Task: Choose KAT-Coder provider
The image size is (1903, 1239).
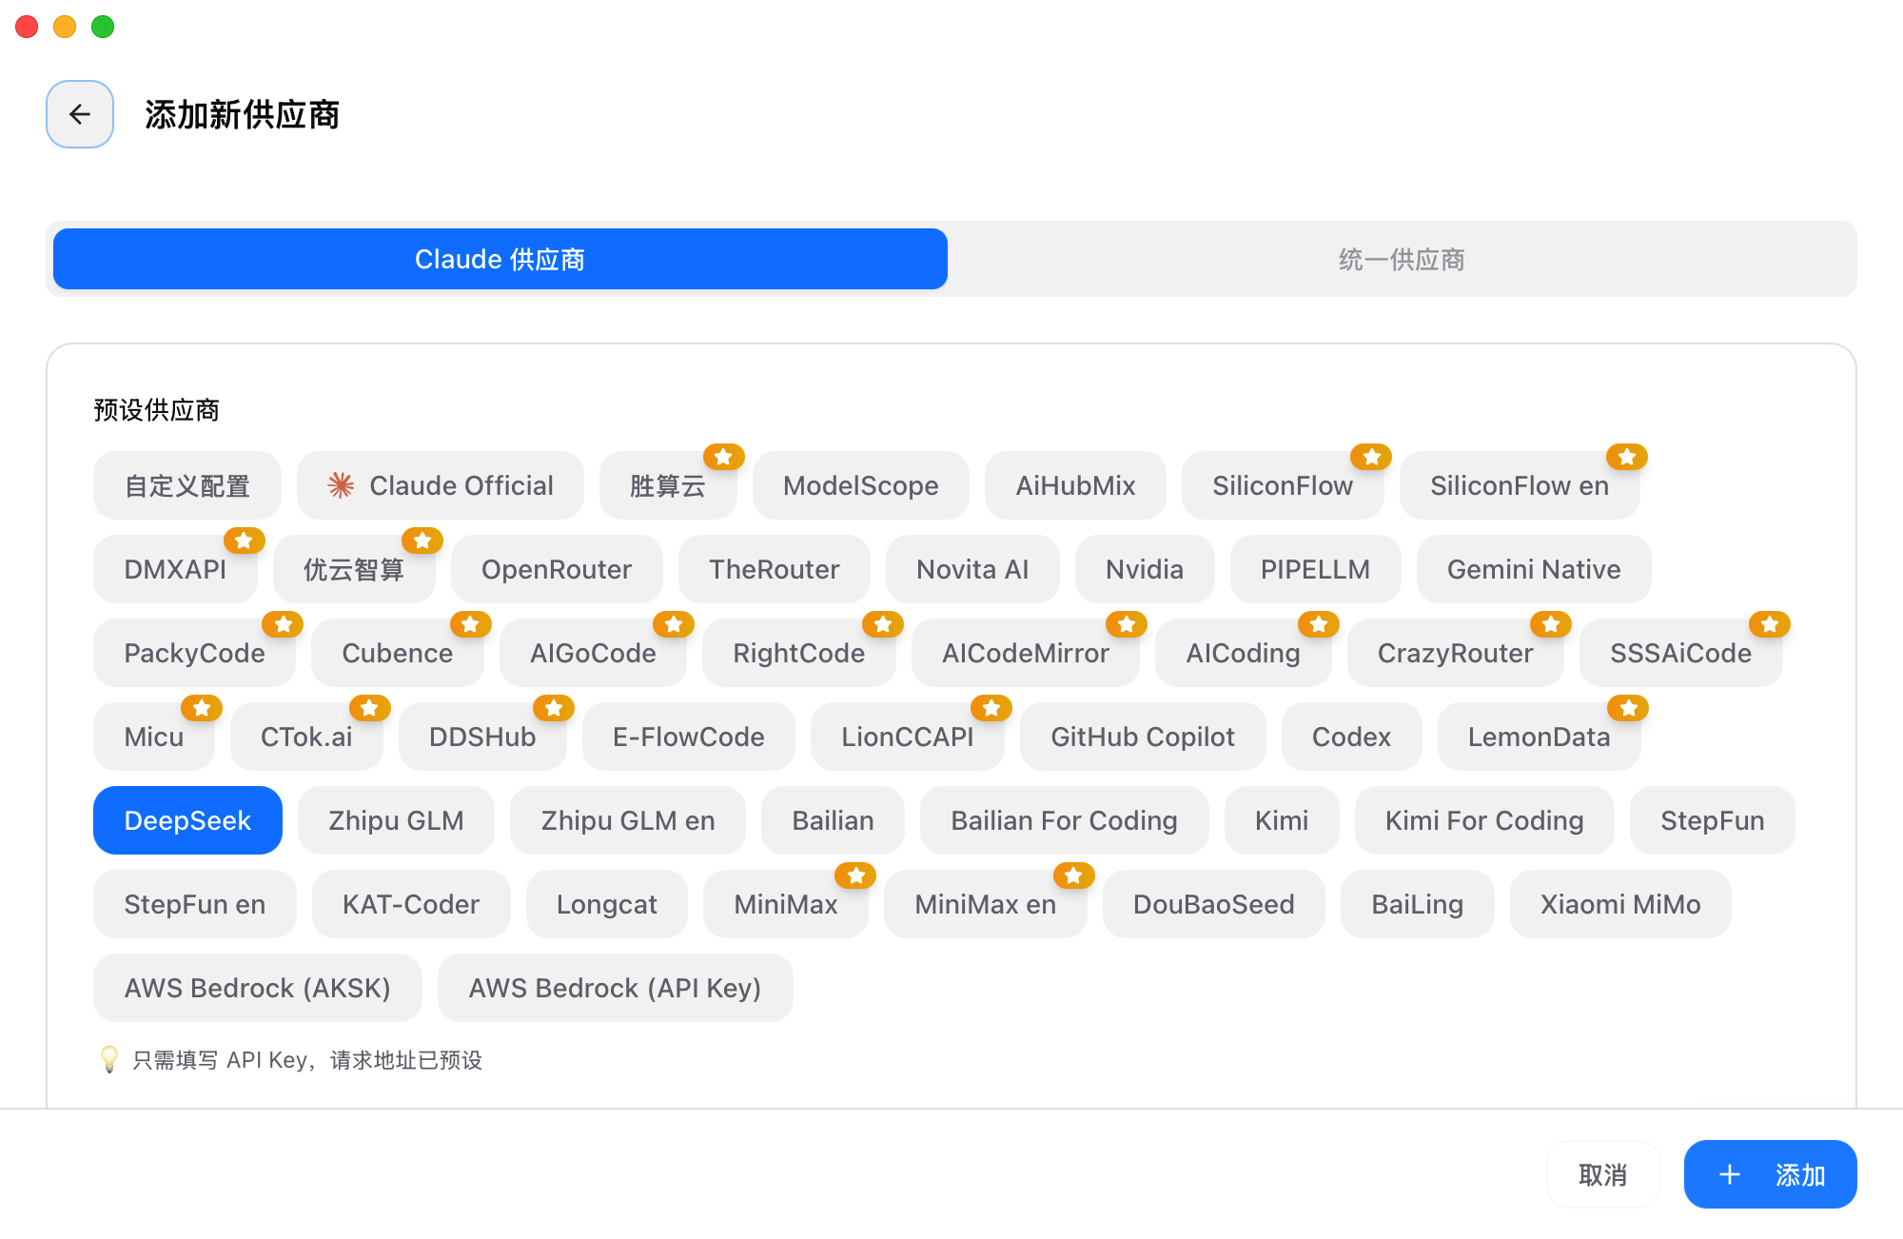Action: click(411, 904)
